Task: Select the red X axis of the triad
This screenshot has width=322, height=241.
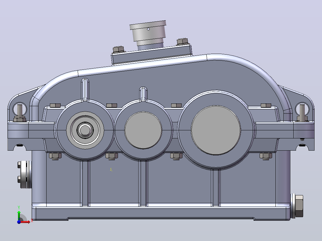Action: pyautogui.click(x=26, y=222)
